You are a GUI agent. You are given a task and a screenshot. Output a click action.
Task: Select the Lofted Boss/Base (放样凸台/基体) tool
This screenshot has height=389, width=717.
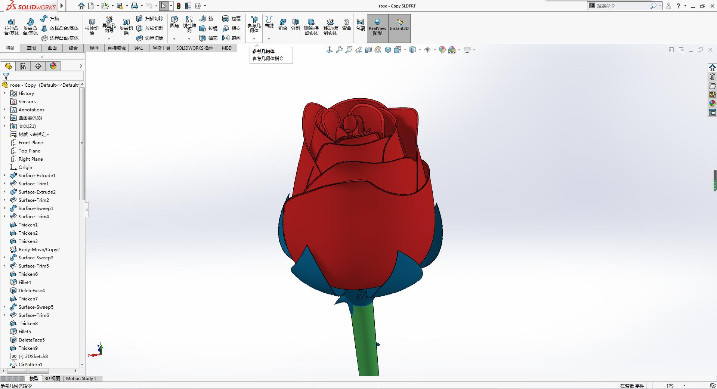pyautogui.click(x=60, y=28)
